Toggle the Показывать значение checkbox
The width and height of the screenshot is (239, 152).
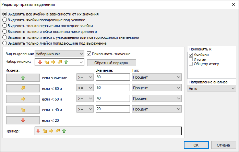(89, 54)
